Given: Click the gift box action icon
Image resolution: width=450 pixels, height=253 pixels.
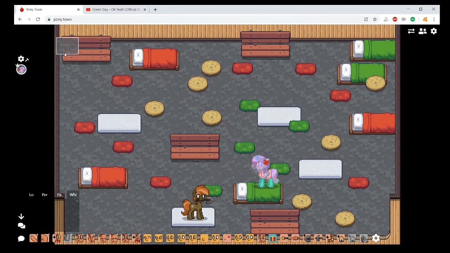Looking at the screenshot, I should [272, 238].
